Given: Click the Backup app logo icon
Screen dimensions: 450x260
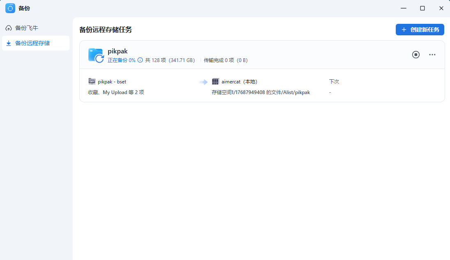Looking at the screenshot, I should click(10, 8).
